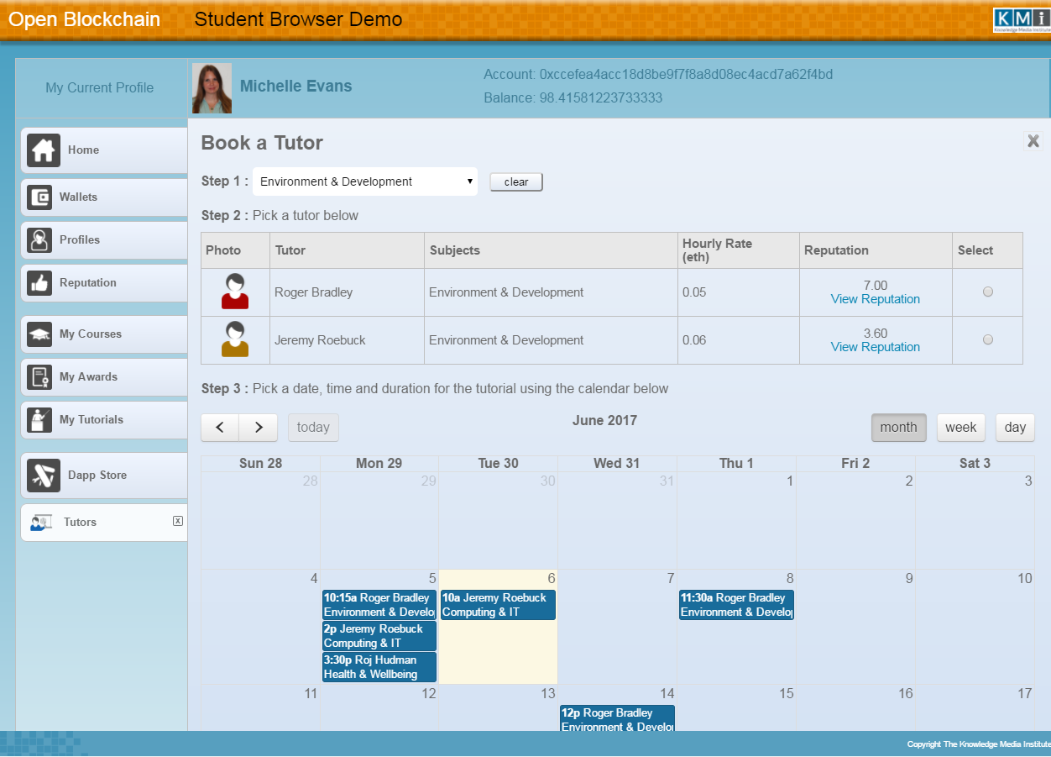Open My Awards via the certificate icon
Image resolution: width=1051 pixels, height=757 pixels.
(39, 377)
